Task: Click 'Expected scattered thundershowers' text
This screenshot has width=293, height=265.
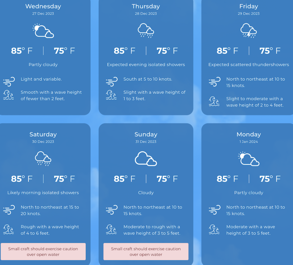Action: (249, 65)
